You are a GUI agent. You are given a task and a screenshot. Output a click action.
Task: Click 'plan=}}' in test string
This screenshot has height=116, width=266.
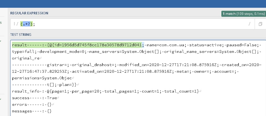click(68, 85)
